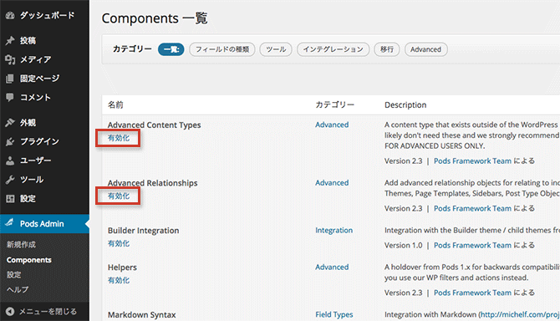Select the 一覧 category filter
This screenshot has width=560, height=321.
171,49
